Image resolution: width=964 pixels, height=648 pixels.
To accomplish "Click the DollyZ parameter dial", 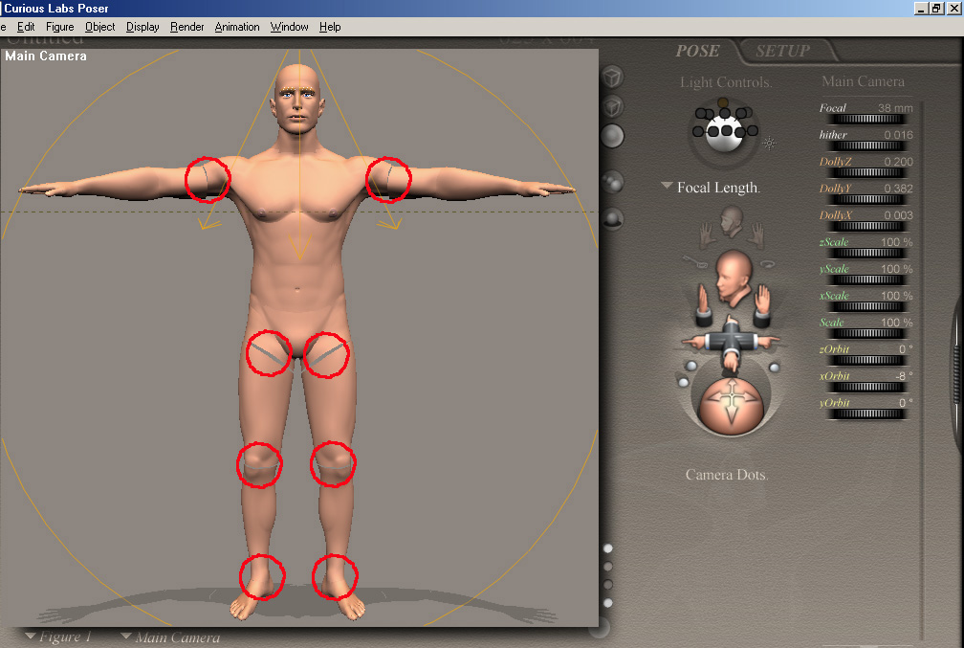I will tap(865, 173).
